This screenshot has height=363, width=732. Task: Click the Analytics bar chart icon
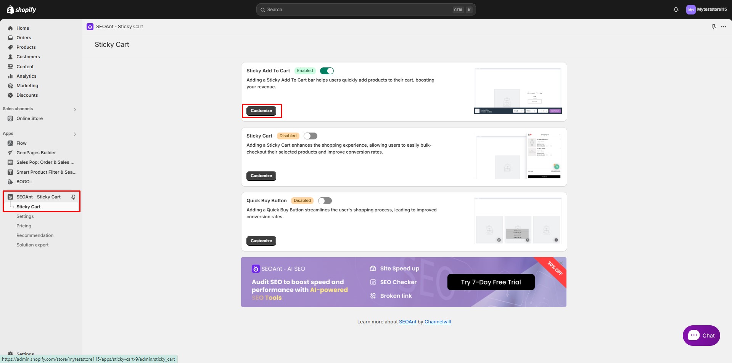(10, 76)
